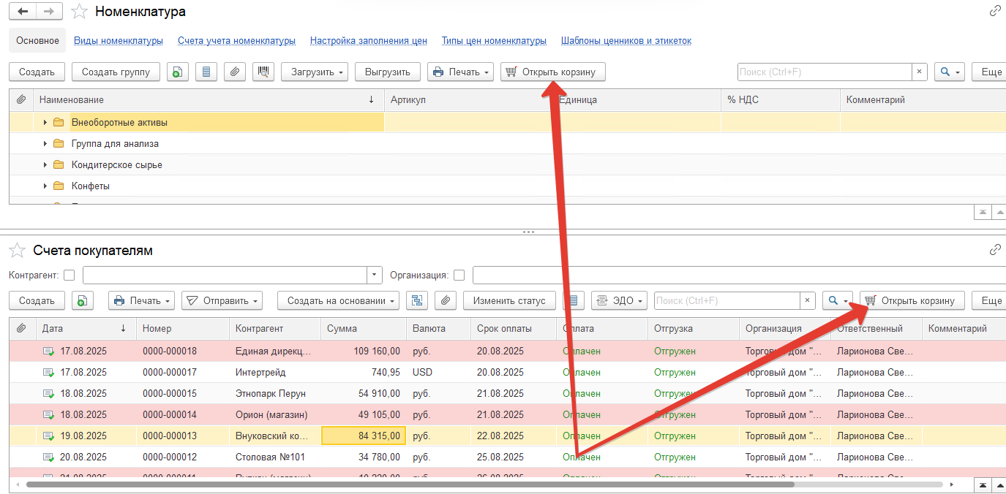Open the Отправить dropdown menu

point(222,300)
